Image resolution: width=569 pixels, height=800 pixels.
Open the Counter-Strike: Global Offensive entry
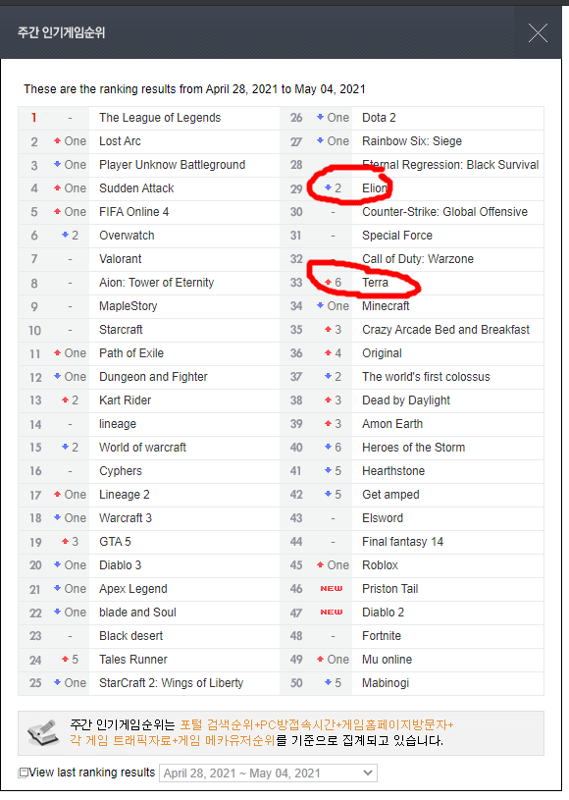click(444, 212)
